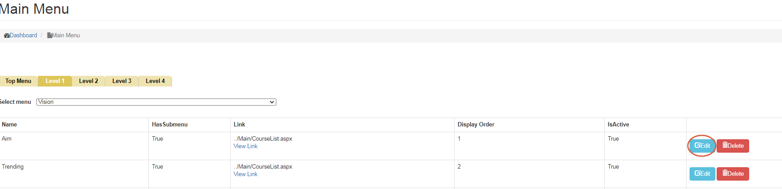Click the Name column header
This screenshot has height=189, width=782.
tap(9, 125)
